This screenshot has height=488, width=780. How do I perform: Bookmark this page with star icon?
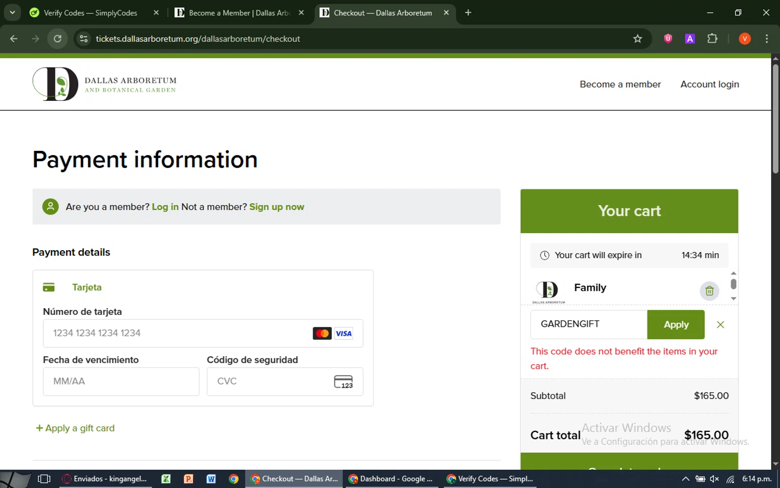(x=638, y=38)
